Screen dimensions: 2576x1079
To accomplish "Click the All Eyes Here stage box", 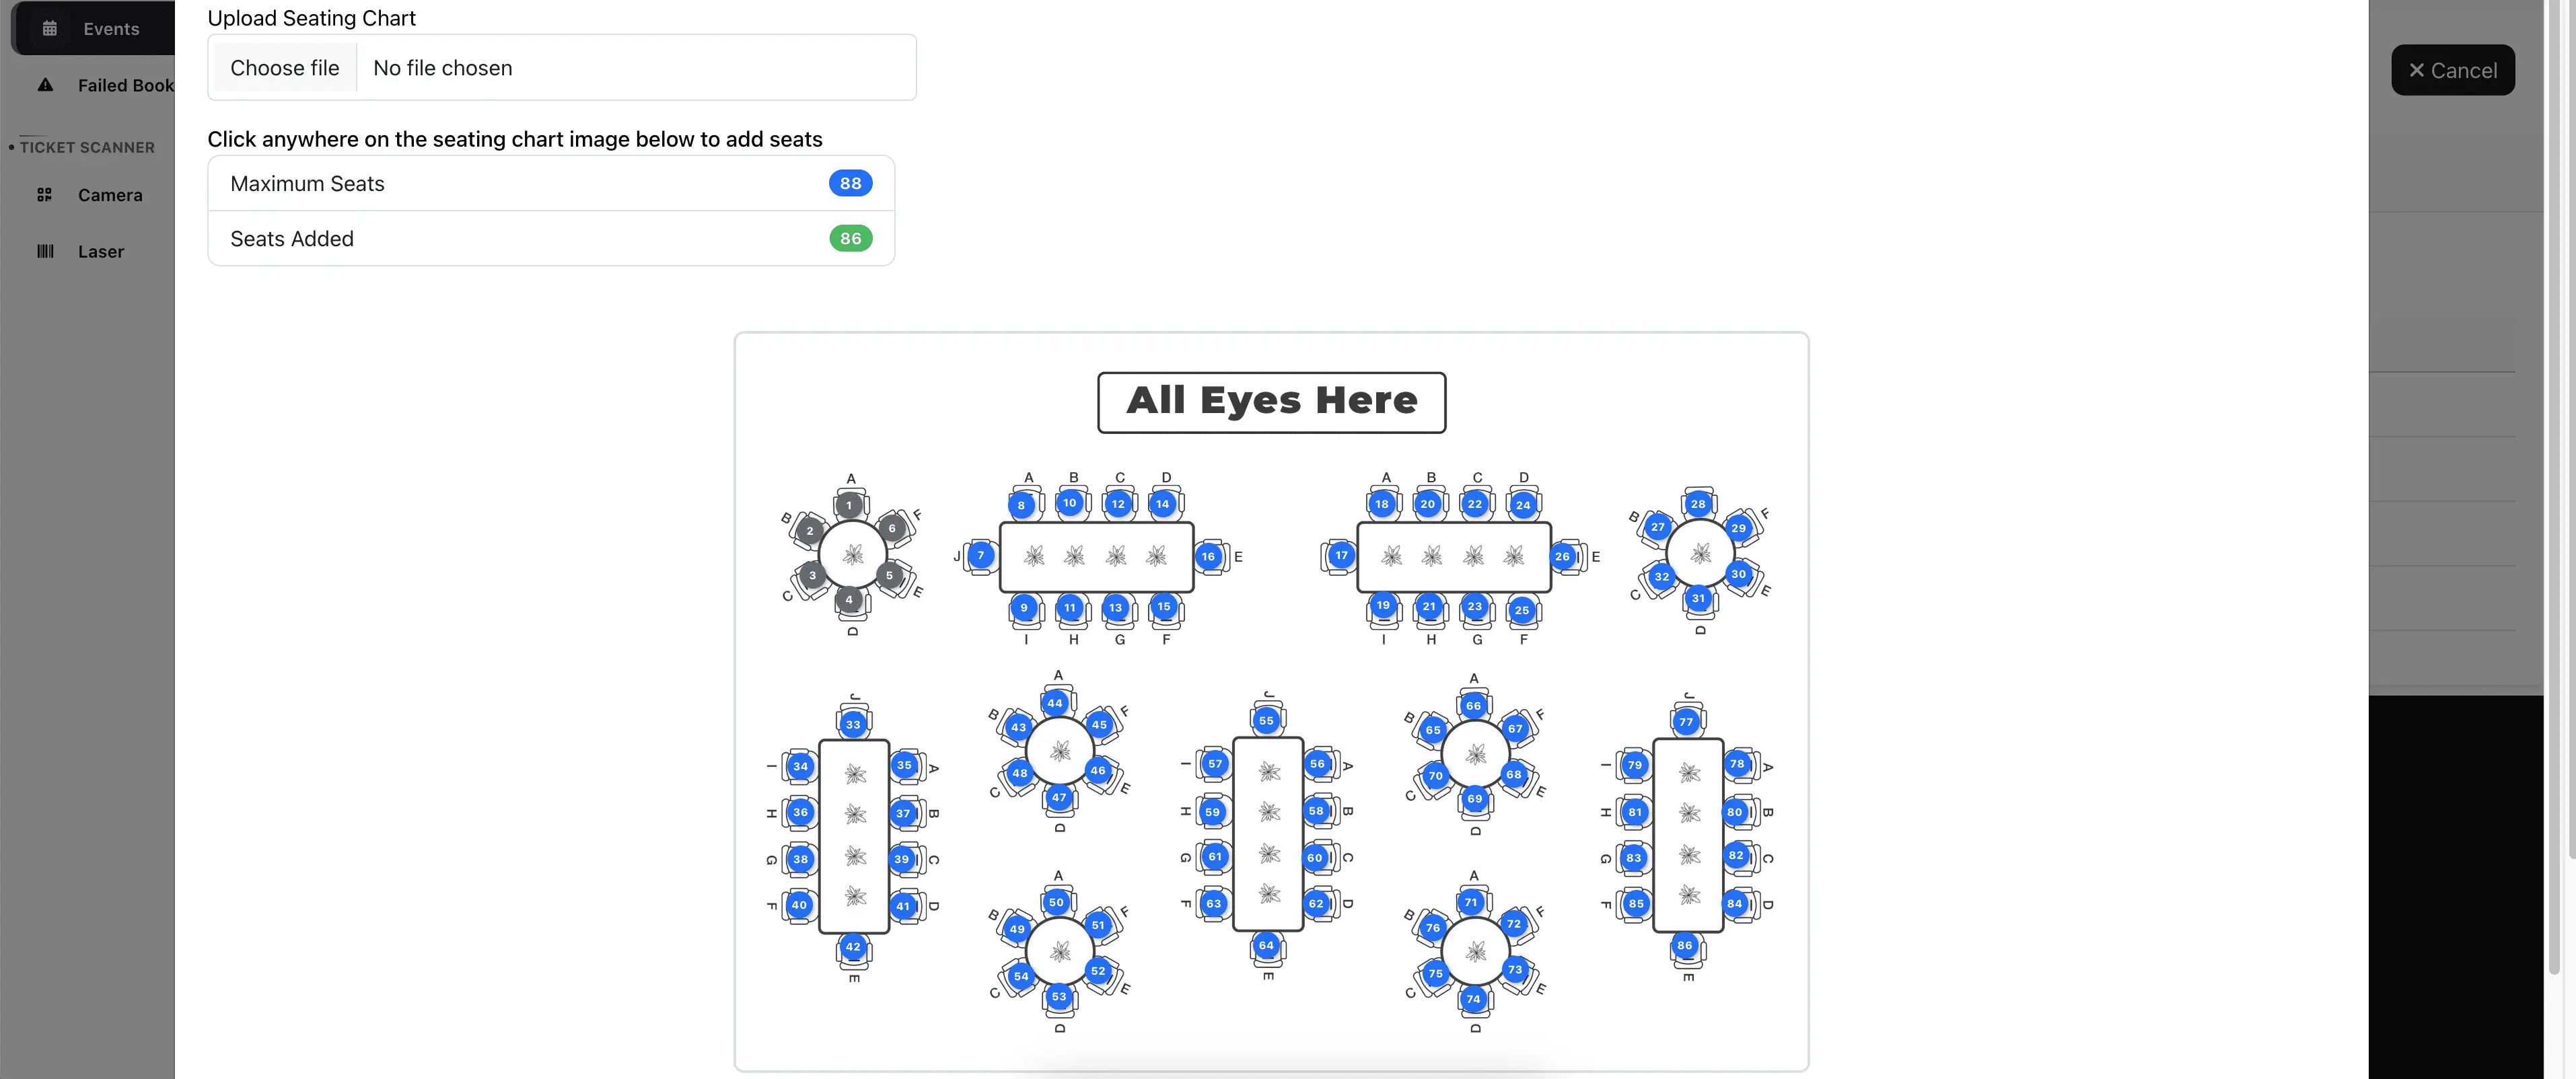I will click(x=1271, y=402).
